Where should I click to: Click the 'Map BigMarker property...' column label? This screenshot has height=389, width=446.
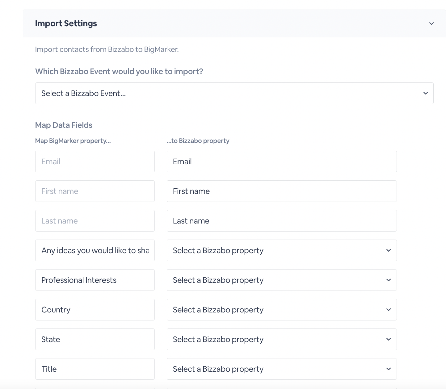[x=73, y=141]
